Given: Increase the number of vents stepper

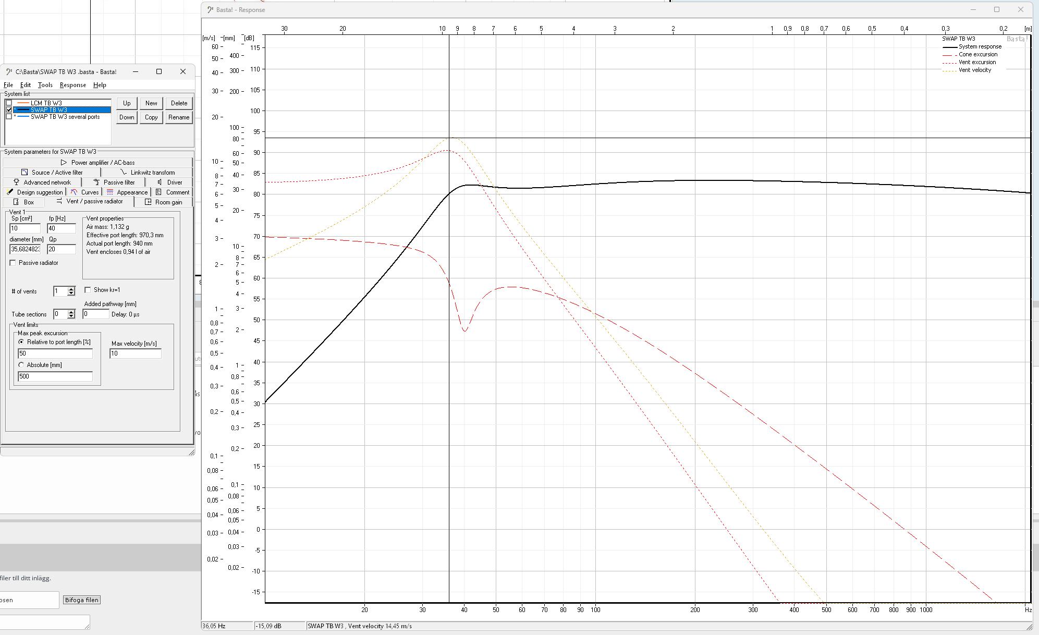Looking at the screenshot, I should click(x=71, y=289).
